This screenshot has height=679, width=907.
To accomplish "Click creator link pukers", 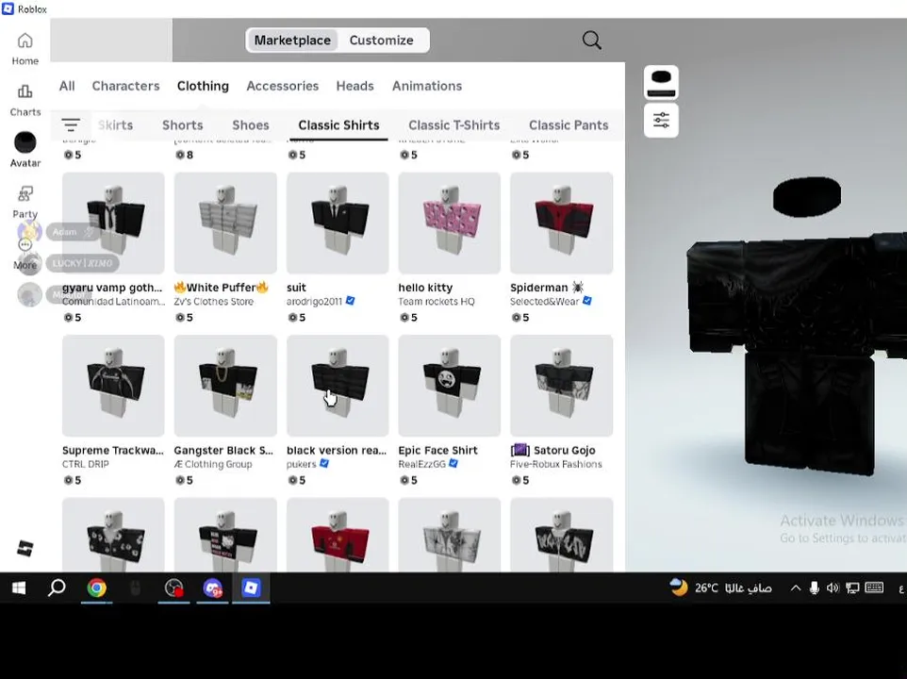I will tap(302, 464).
